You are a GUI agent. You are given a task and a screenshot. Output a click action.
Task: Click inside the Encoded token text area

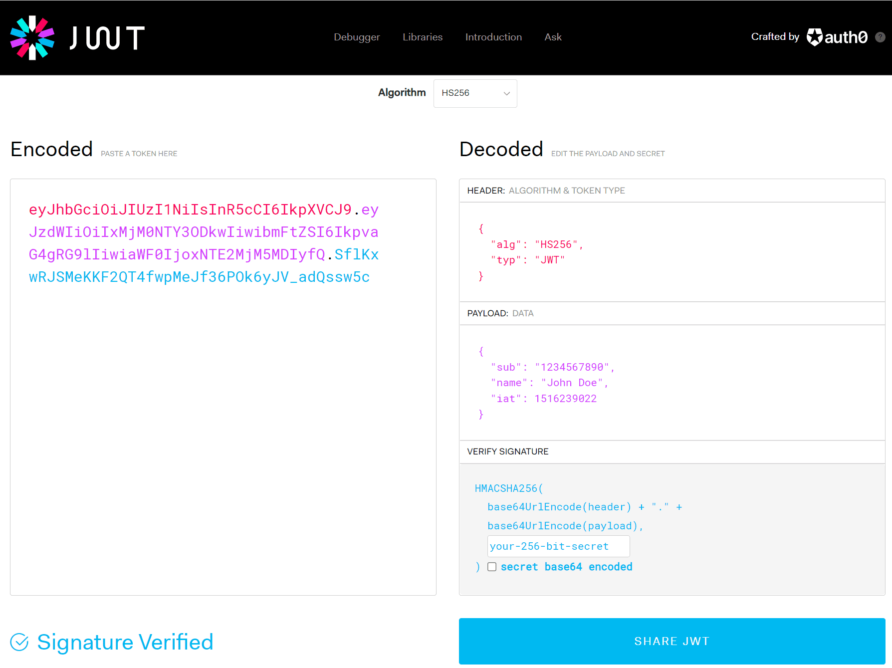click(x=223, y=387)
